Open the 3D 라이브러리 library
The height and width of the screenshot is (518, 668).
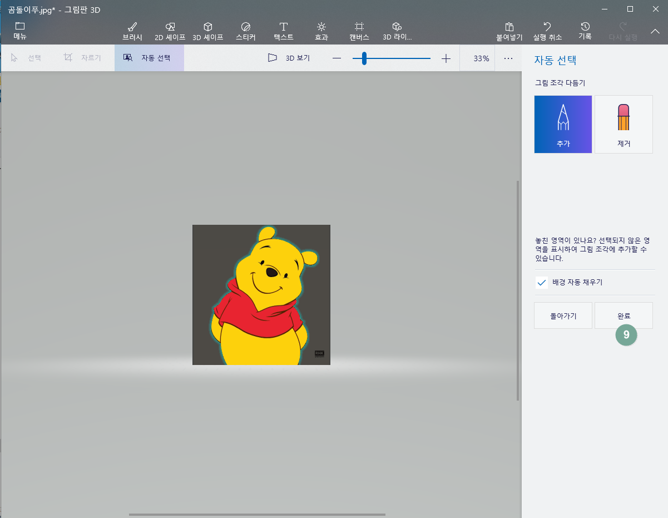(397, 32)
